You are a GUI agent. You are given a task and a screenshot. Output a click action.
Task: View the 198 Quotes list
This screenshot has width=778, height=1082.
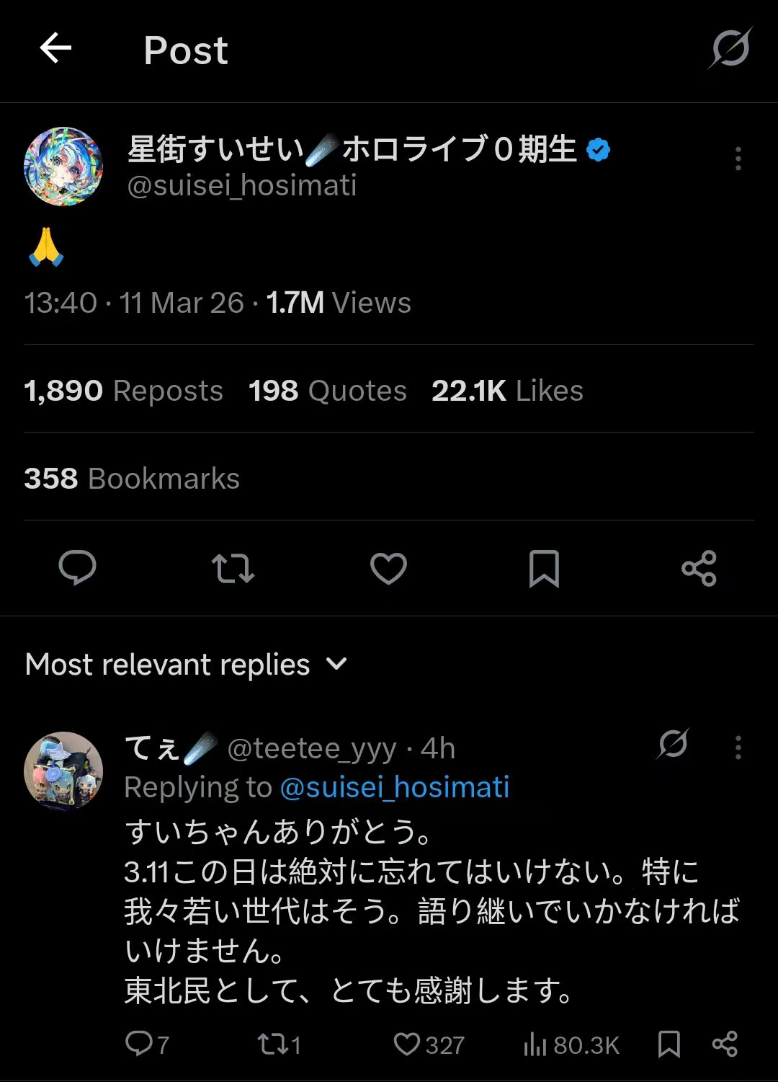[328, 391]
